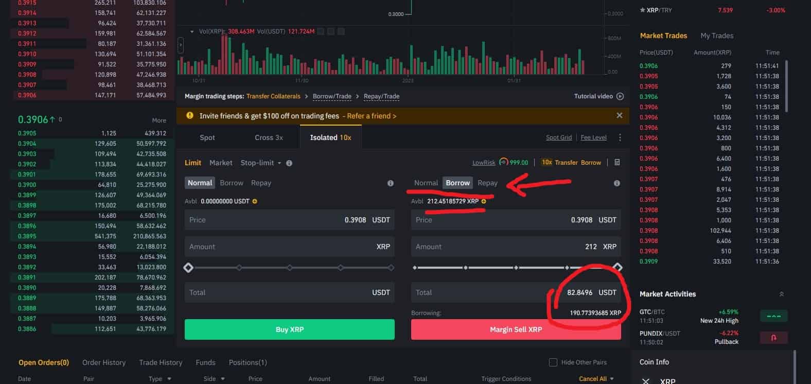Open the Order History tab

104,362
